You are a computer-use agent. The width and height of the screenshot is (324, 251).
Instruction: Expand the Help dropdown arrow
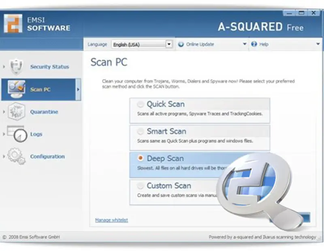click(318, 44)
